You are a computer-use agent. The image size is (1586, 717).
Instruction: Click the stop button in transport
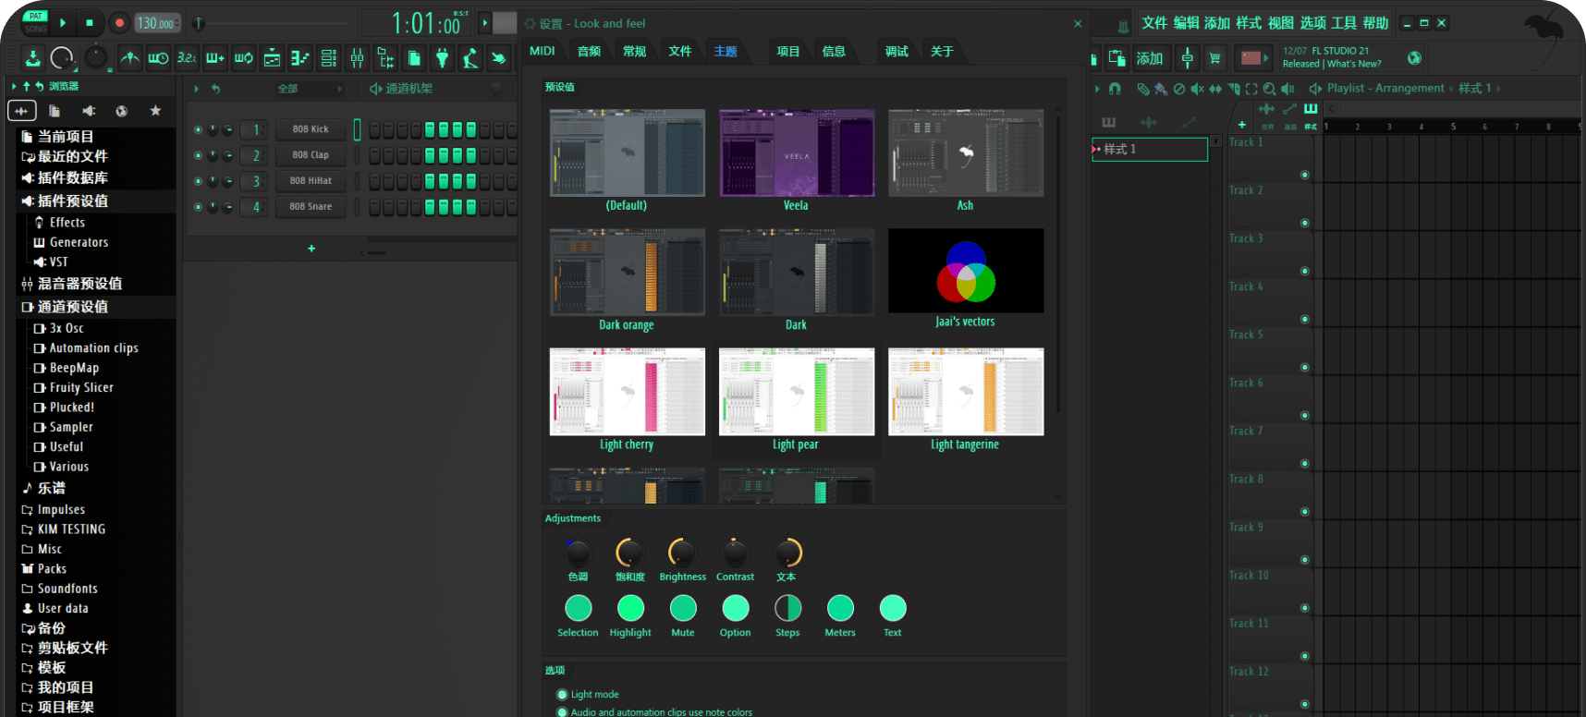[90, 23]
